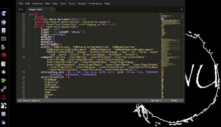Screen dimensions: 221x127
Task: Open the notepad with pencil icon
Action: pos(3,64)
